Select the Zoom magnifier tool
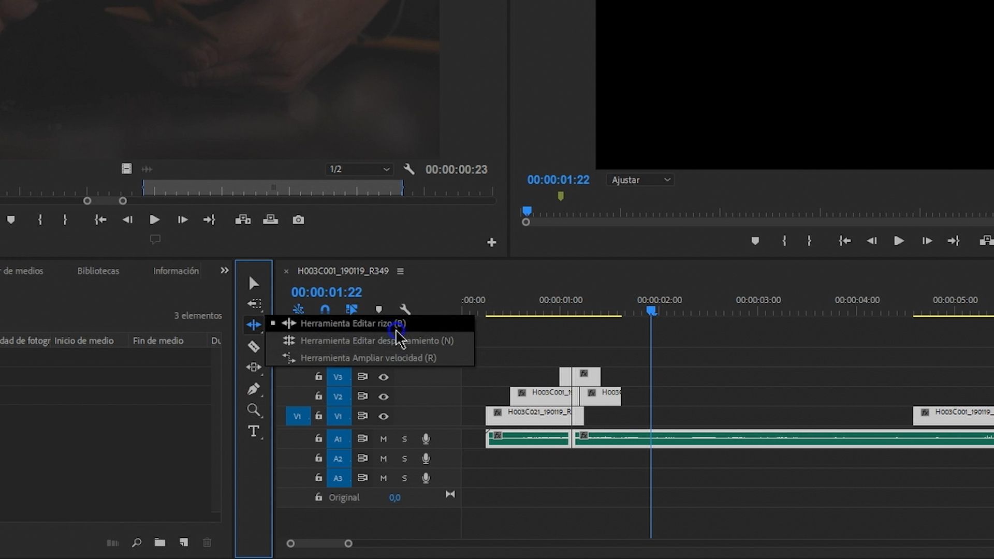Image resolution: width=994 pixels, height=559 pixels. [254, 410]
